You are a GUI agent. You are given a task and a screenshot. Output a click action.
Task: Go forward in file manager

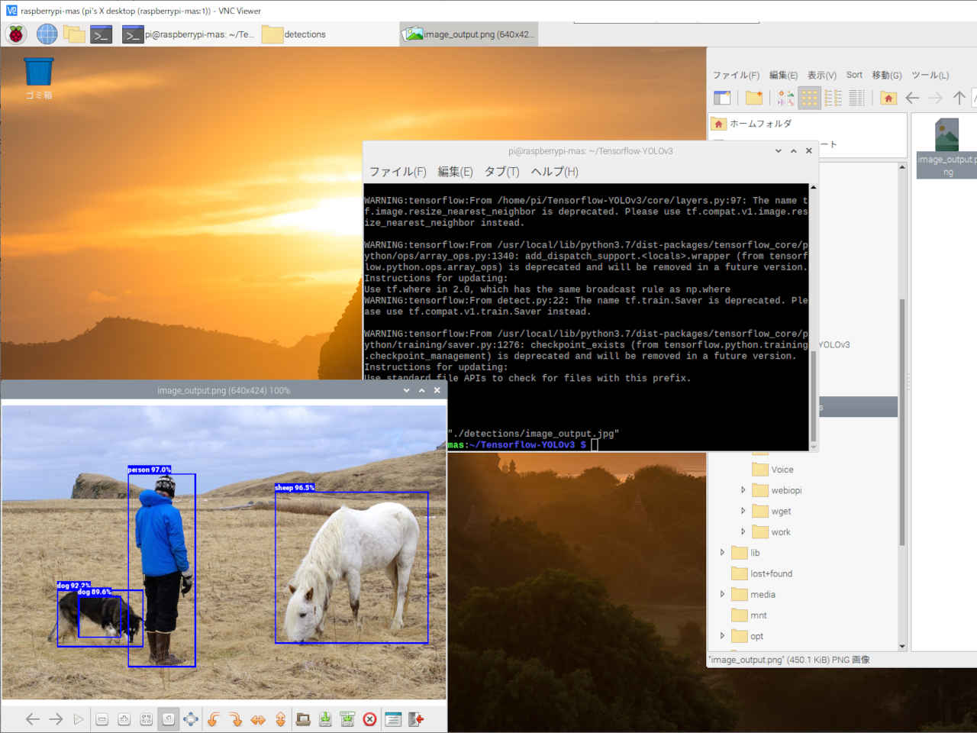tap(936, 98)
